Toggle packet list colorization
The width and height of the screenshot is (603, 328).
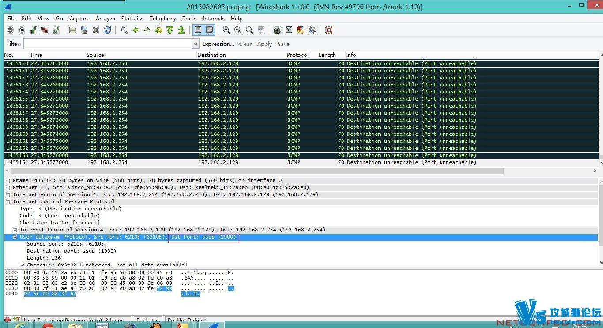pos(198,30)
